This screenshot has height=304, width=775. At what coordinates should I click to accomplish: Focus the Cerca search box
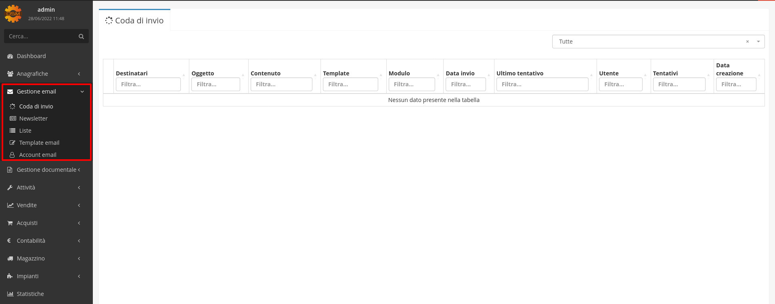pyautogui.click(x=40, y=36)
